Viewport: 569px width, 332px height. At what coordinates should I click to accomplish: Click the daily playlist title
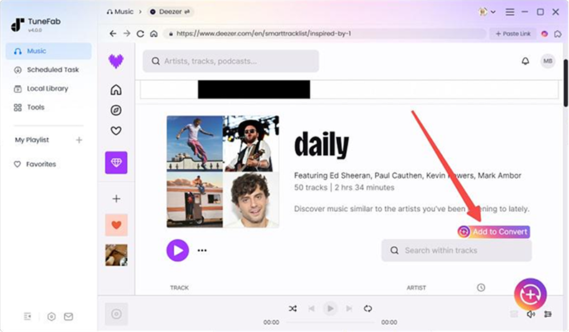pos(322,145)
